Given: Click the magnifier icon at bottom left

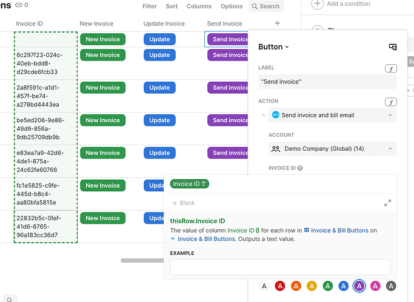Looking at the screenshot, I should [10, 300].
